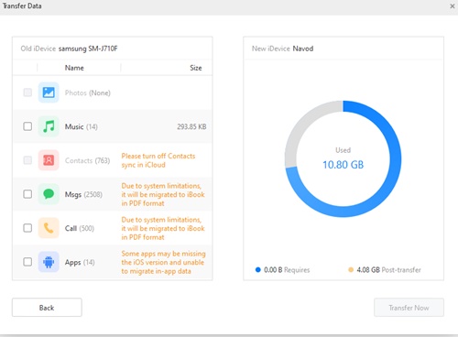Click the Msgs row PDF migration notice
This screenshot has height=337, width=458.
[163, 194]
